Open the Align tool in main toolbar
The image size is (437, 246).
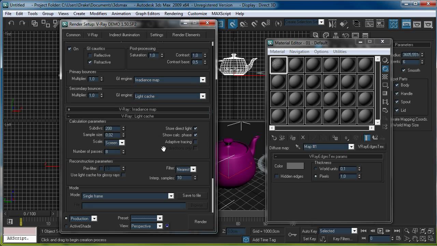click(x=344, y=24)
